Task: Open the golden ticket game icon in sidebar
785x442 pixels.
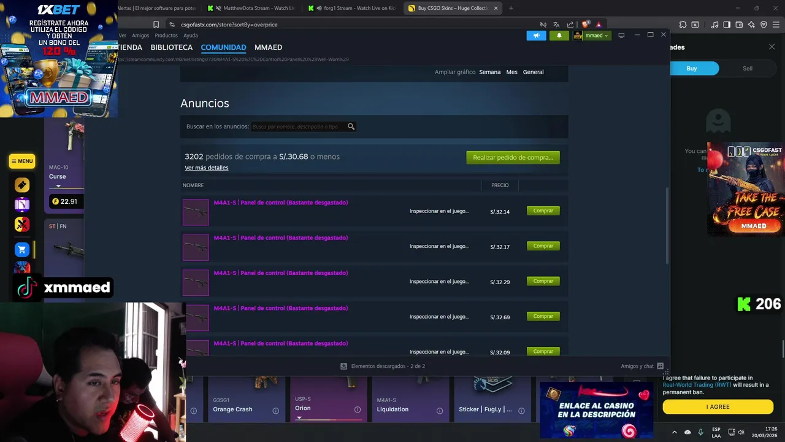Action: tap(22, 185)
